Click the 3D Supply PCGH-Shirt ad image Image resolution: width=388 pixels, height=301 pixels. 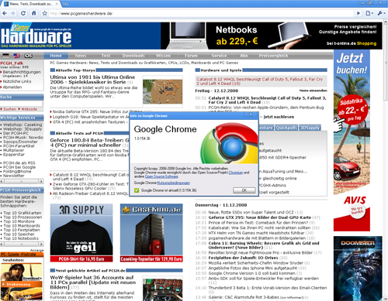(x=81, y=233)
